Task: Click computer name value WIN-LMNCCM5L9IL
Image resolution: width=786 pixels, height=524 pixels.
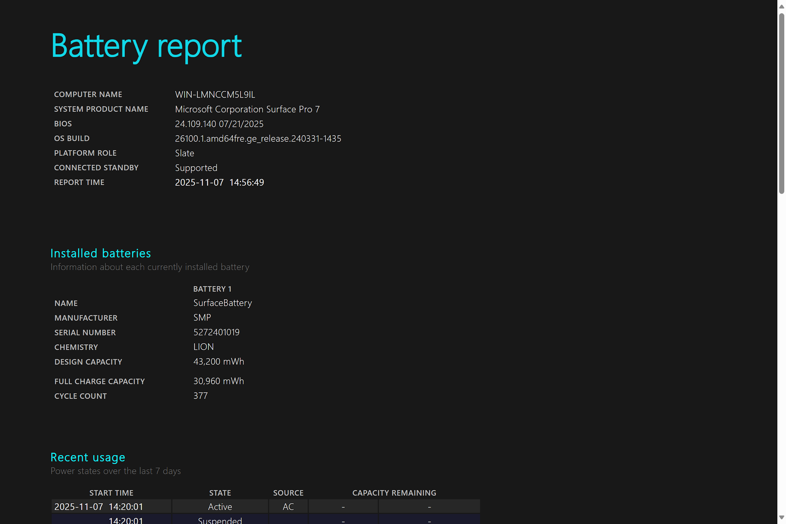Action: click(x=215, y=95)
